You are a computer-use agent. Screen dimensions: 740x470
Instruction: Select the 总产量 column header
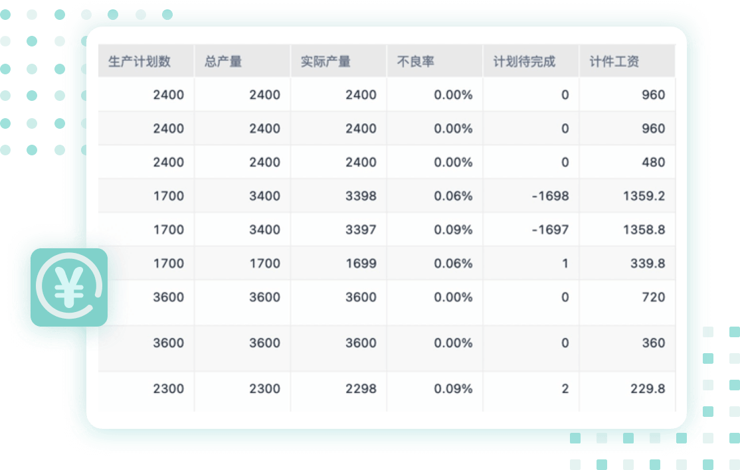pyautogui.click(x=242, y=61)
